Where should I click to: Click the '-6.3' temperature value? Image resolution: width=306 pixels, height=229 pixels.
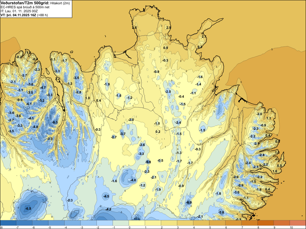(55, 122)
